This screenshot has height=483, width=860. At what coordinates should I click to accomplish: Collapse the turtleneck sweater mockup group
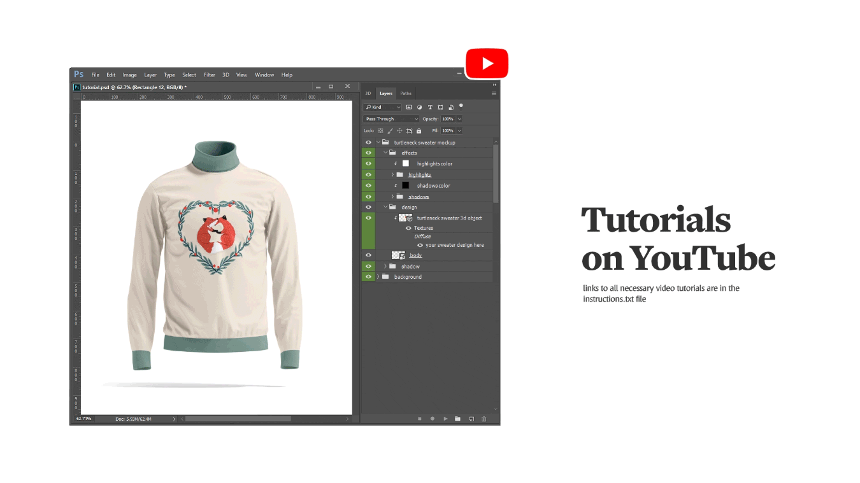(378, 143)
